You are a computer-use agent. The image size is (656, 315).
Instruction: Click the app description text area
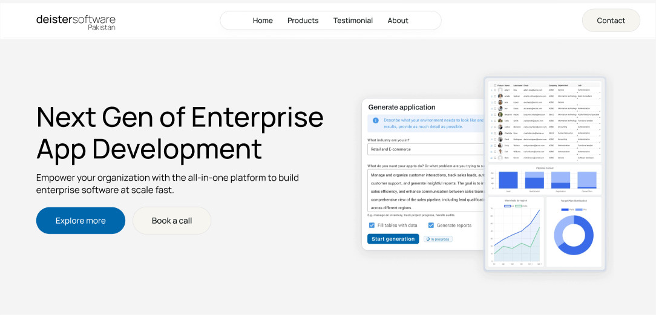pos(425,190)
